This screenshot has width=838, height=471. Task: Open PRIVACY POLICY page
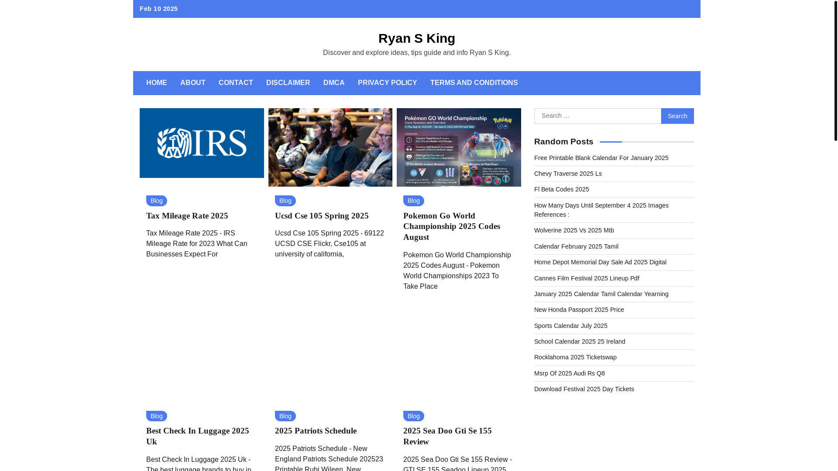pyautogui.click(x=387, y=83)
